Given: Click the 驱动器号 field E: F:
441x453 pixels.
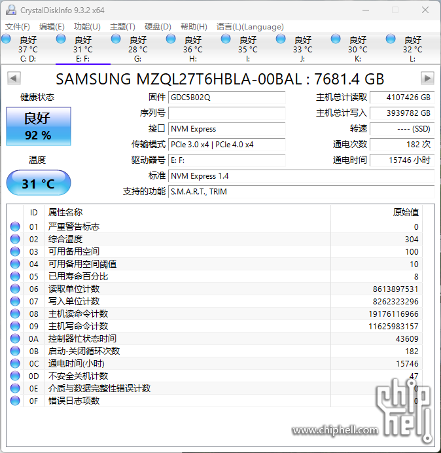Looking at the screenshot, I should pos(226,160).
